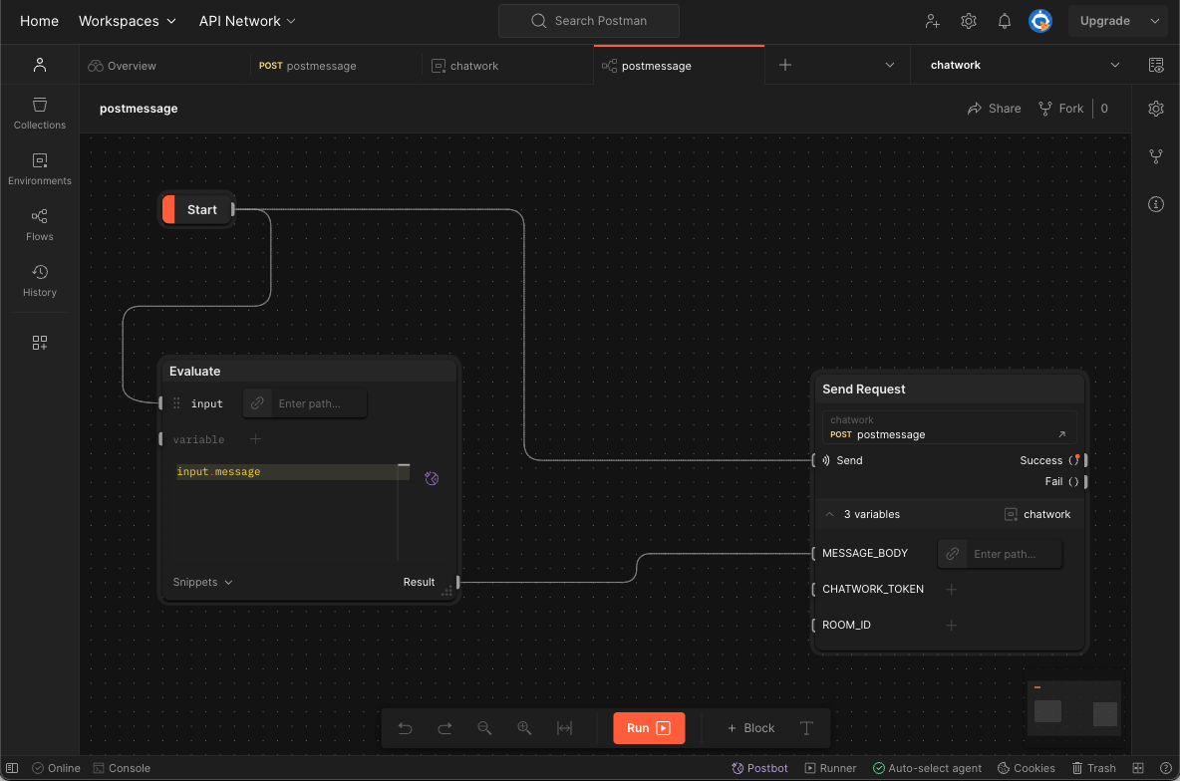Image resolution: width=1180 pixels, height=781 pixels.
Task: Click the Postbot icon in the Evaluate block
Action: point(432,478)
